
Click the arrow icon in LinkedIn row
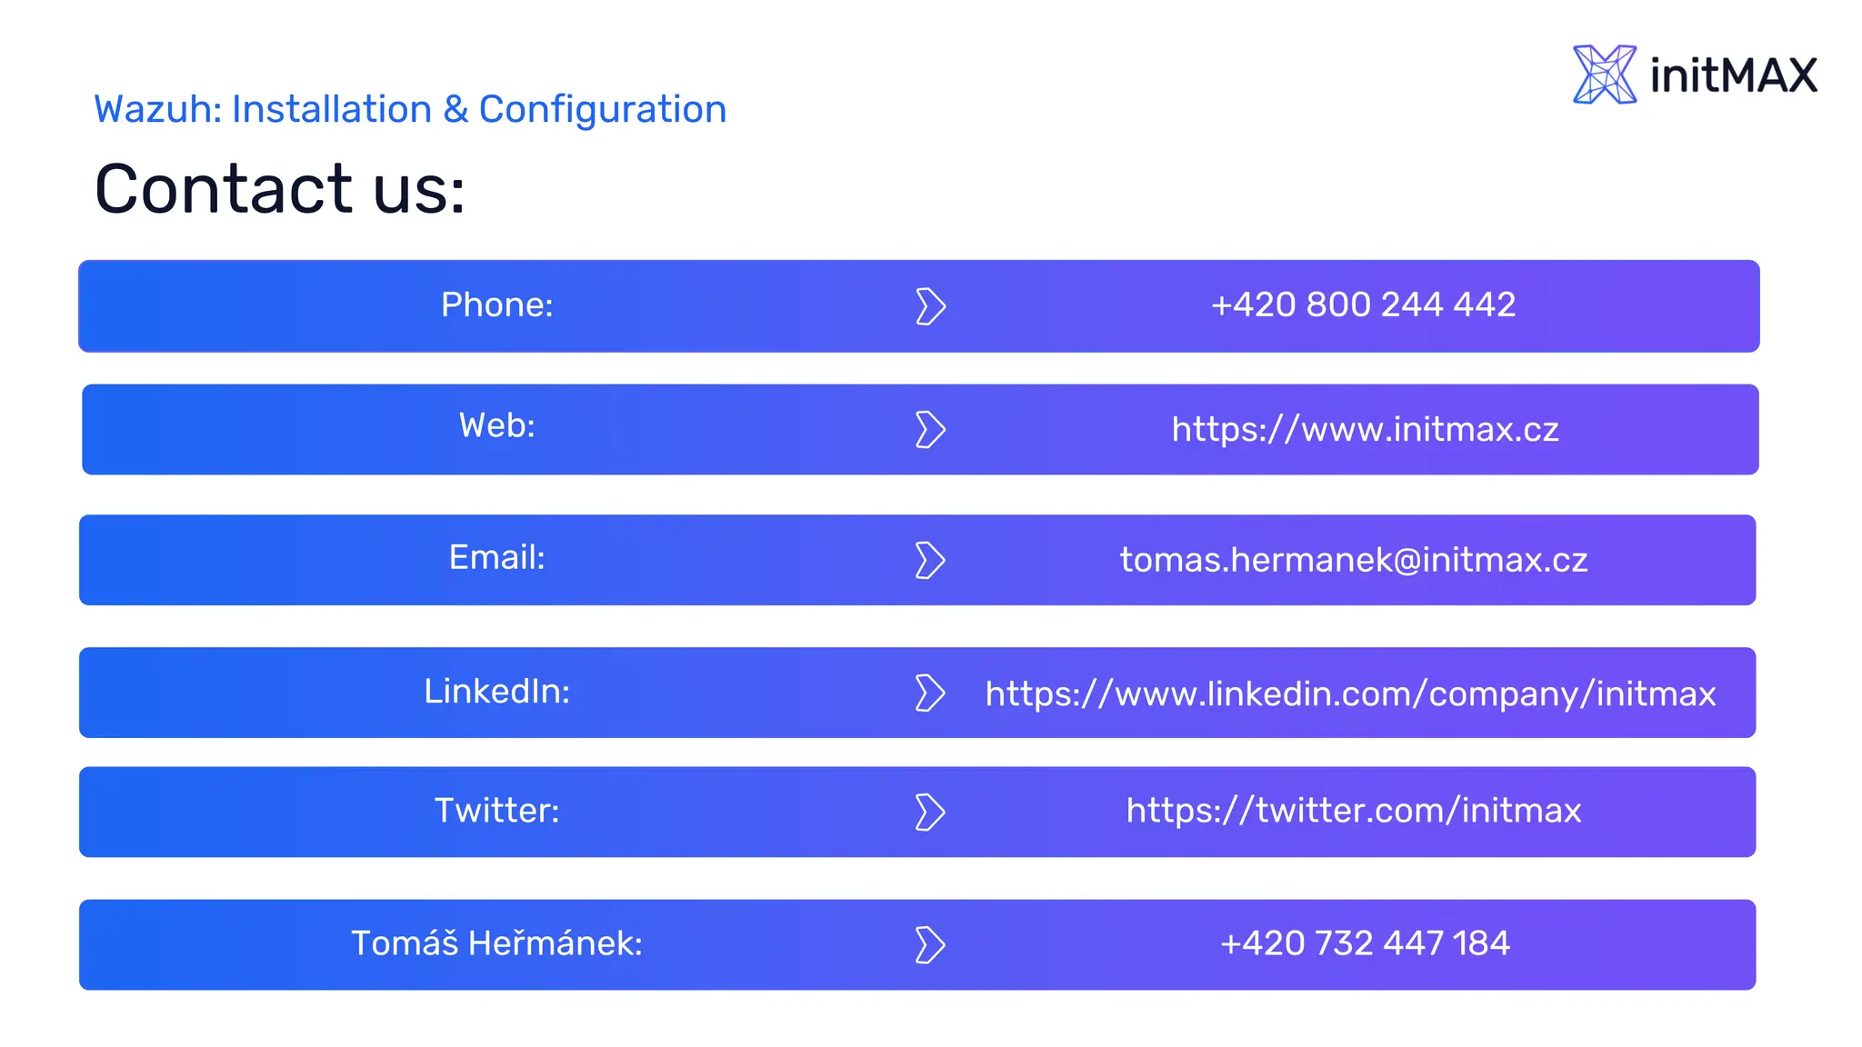click(930, 693)
